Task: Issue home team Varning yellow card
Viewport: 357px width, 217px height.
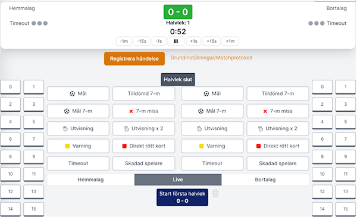Action: click(78, 146)
